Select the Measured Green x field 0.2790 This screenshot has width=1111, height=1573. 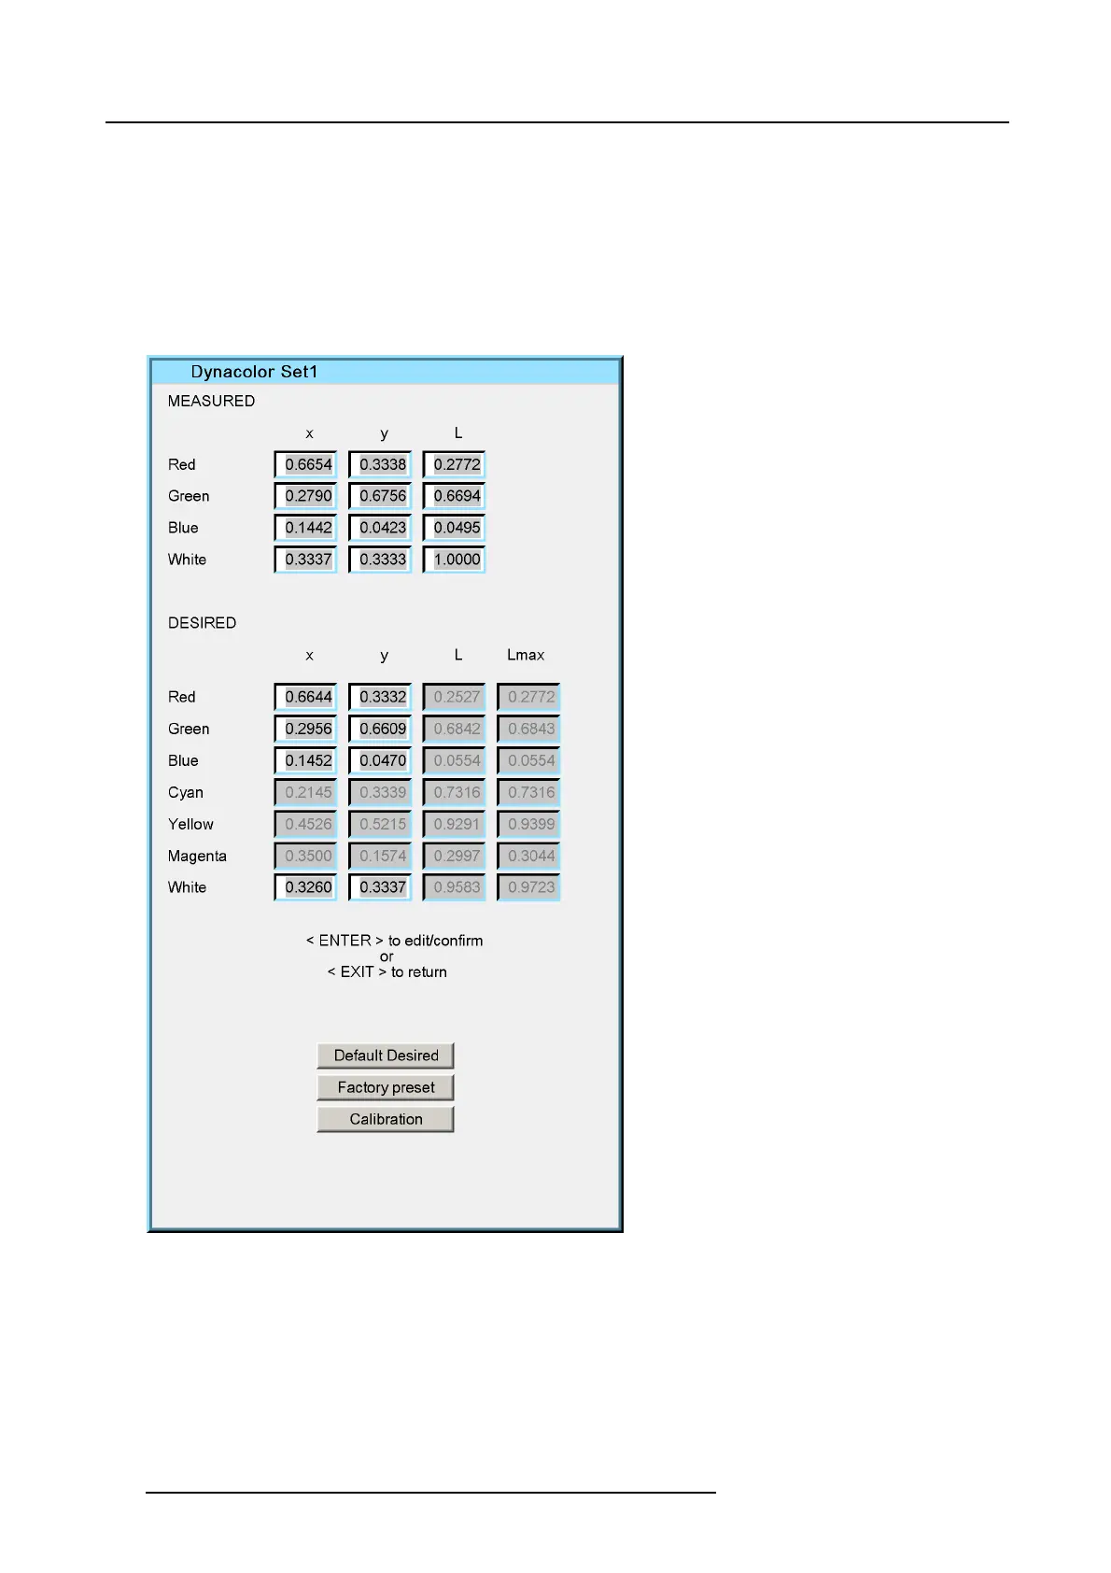[306, 496]
